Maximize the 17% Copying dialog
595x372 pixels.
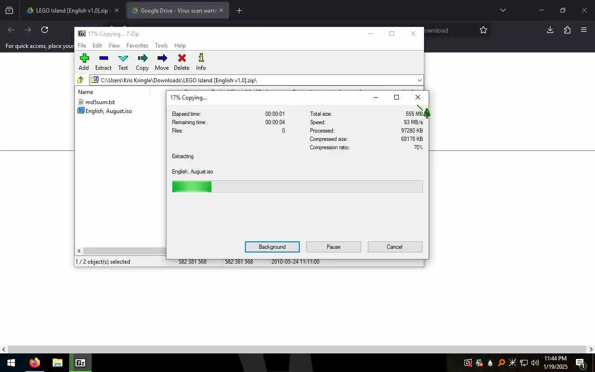(397, 97)
